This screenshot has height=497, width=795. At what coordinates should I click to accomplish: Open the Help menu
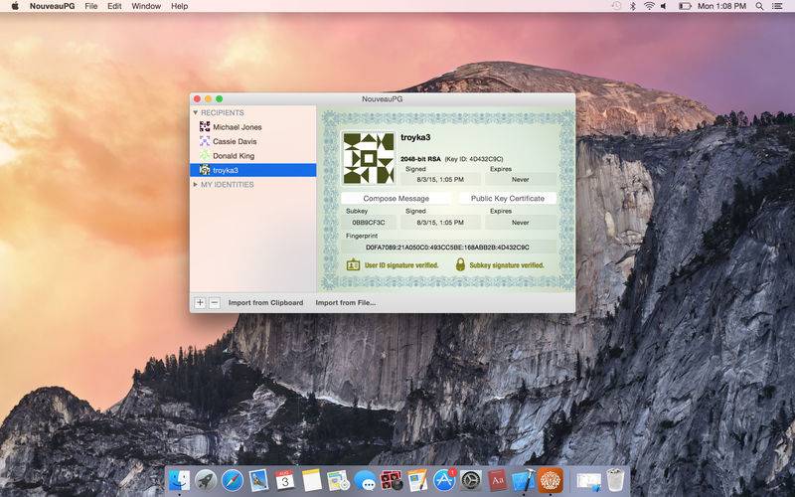180,6
